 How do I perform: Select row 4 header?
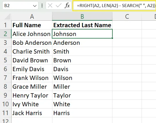tap(6, 51)
